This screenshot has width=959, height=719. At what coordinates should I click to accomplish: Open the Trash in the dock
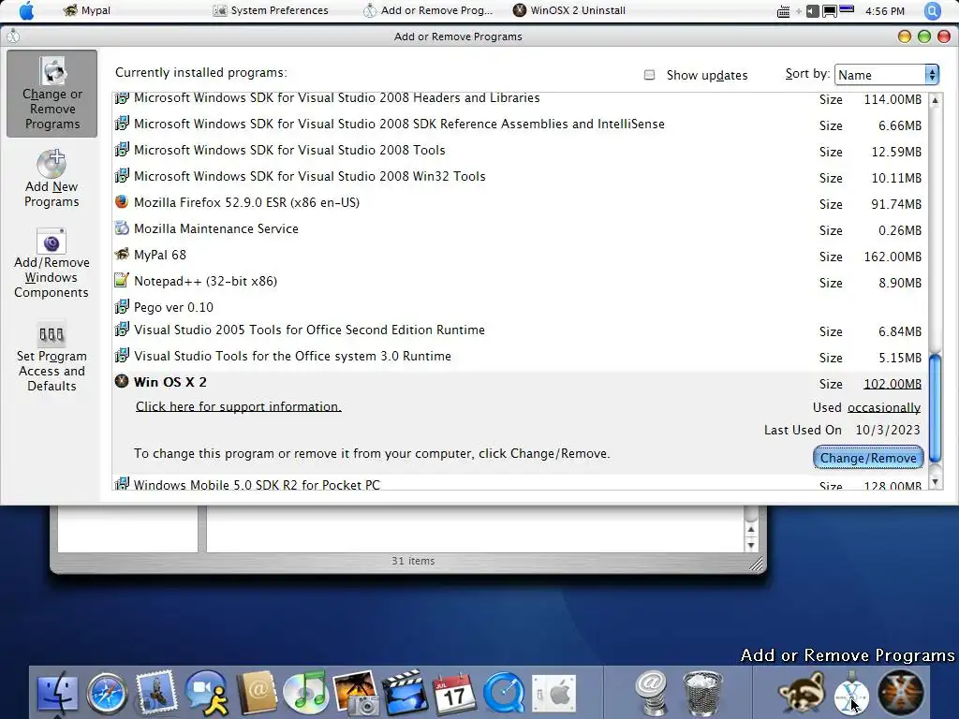click(x=701, y=693)
